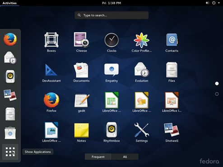Screen dimensions: 223x167
Task: Click Rhythmbox speaker icon in dock
Action: pos(10,77)
